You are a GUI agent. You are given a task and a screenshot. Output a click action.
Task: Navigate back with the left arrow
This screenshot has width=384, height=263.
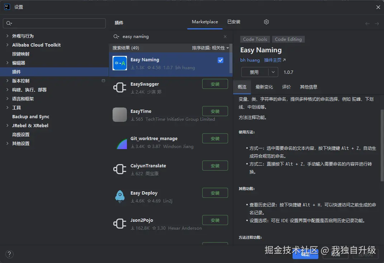pos(368,24)
